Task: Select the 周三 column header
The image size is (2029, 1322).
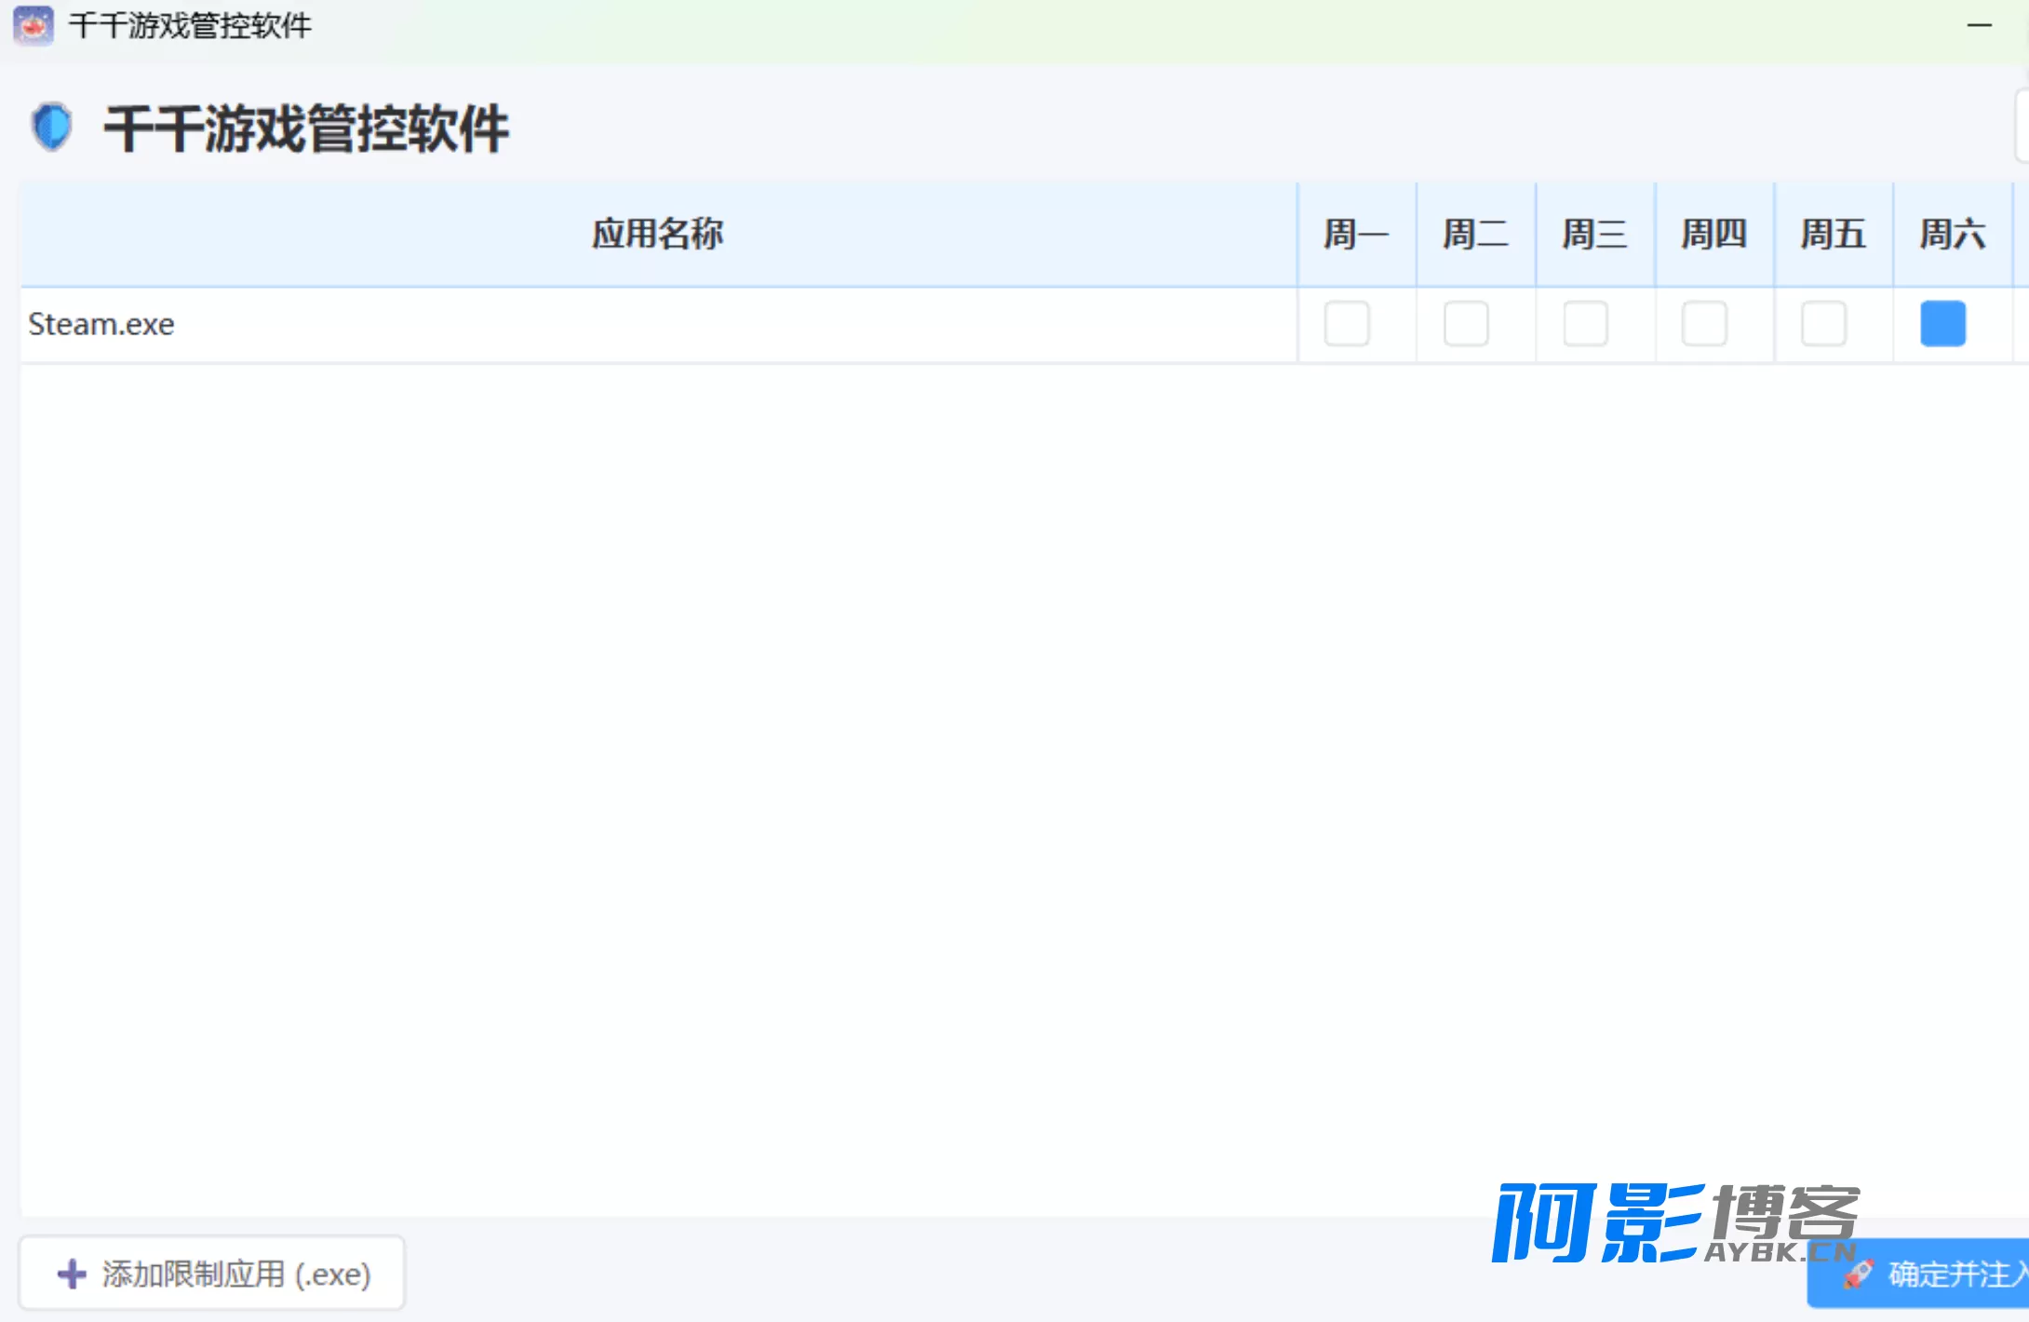Action: coord(1593,234)
